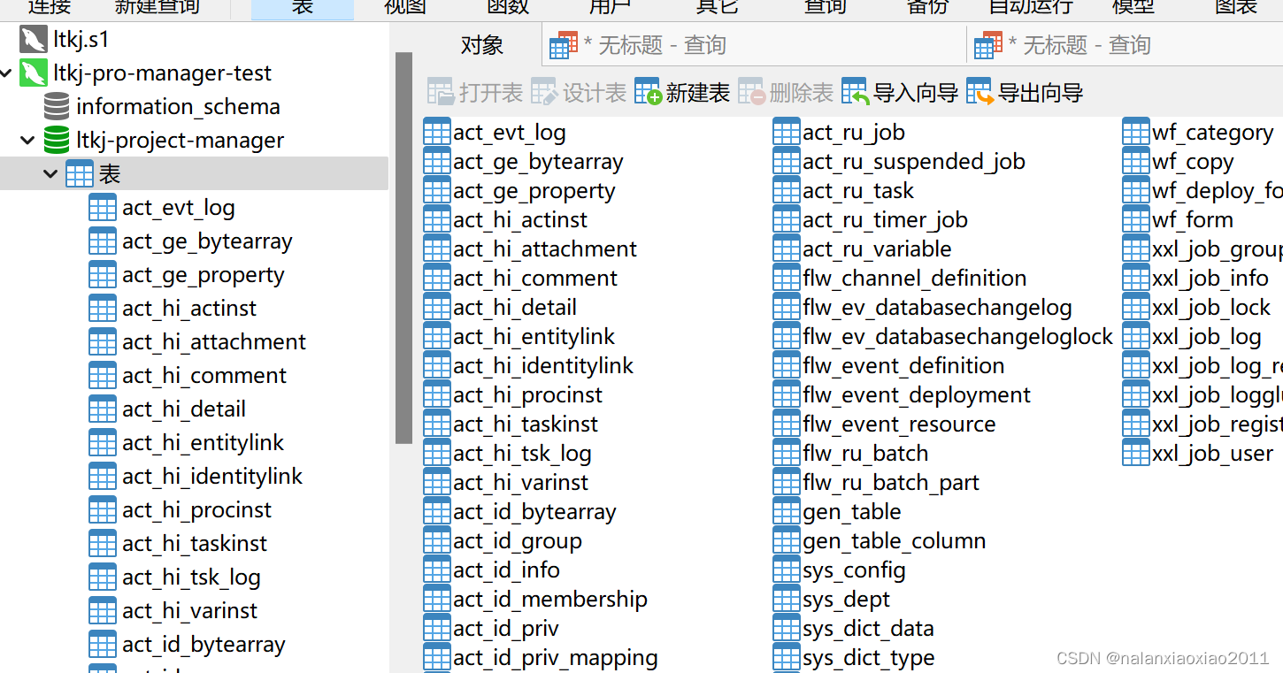Screen dimensions: 1283x673
Task: Click the table icon beside wf_category
Action: click(1136, 133)
